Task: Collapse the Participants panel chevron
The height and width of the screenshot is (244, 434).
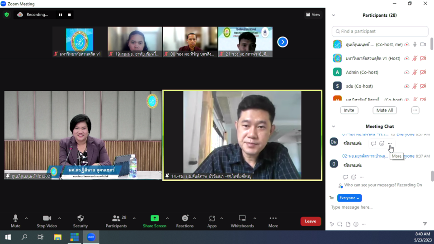Action: pos(334,15)
